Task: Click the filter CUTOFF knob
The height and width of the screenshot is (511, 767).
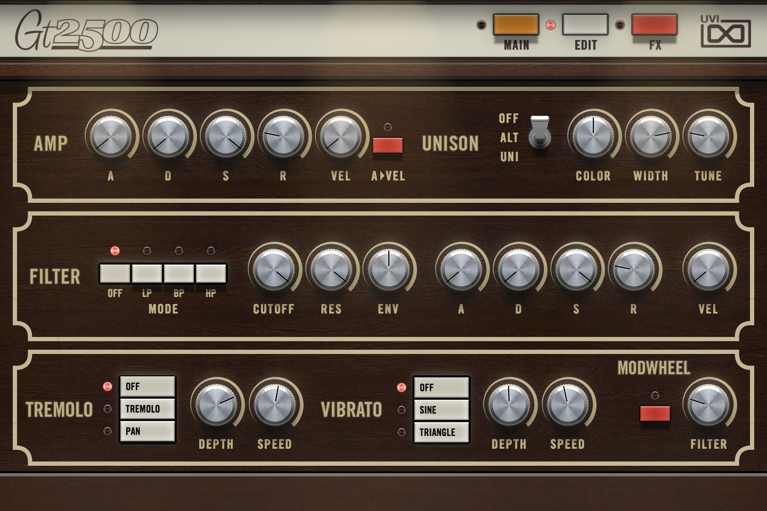Action: (x=274, y=270)
